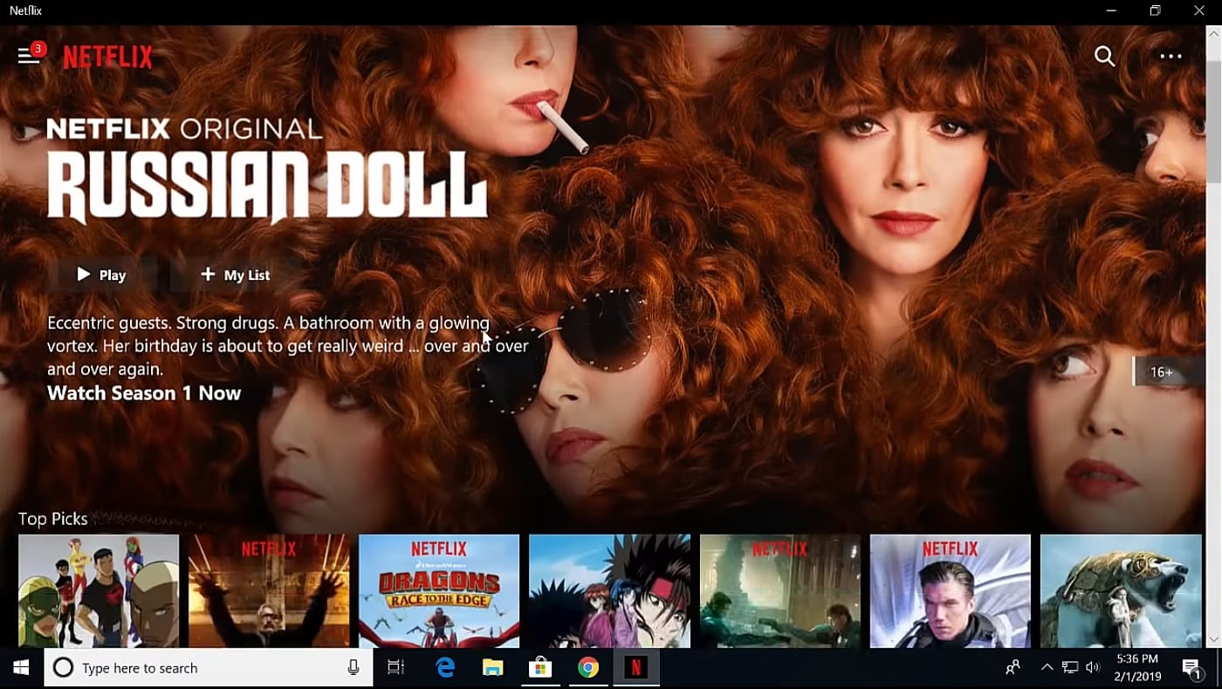Click the volume icon in the system tray
Image resolution: width=1222 pixels, height=689 pixels.
(1092, 667)
